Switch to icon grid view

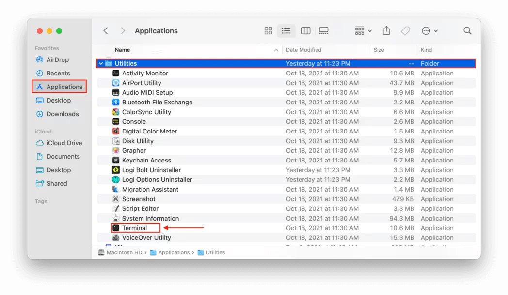268,30
